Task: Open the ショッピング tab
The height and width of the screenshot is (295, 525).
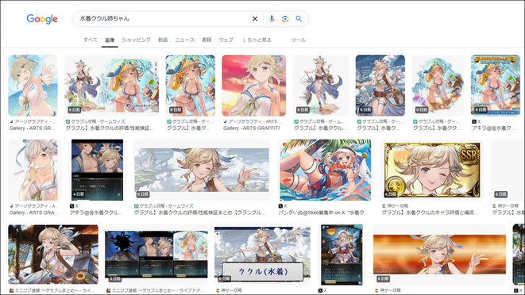Action: [x=137, y=40]
